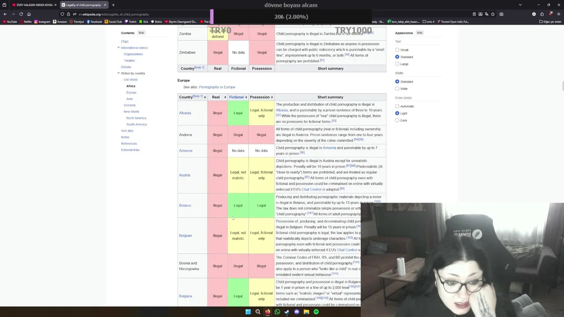This screenshot has height=317, width=564.
Task: Open the Amazon bookmark
Action: (x=60, y=22)
